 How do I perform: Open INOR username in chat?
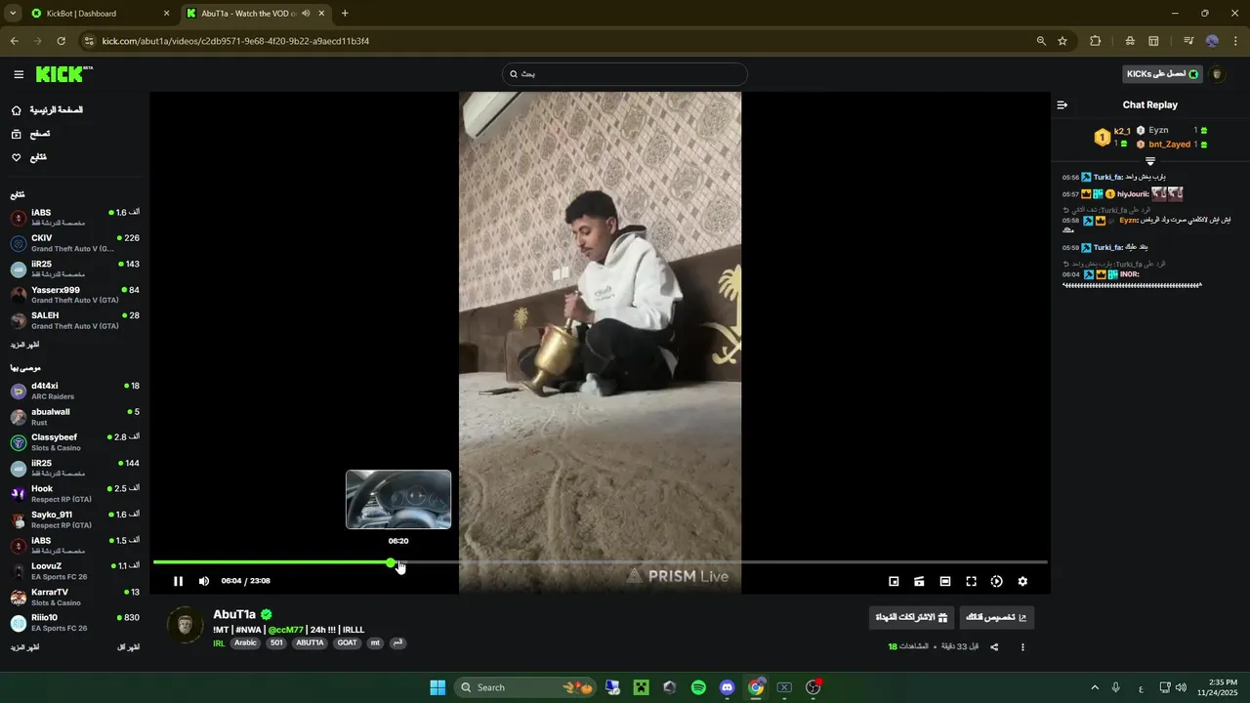click(x=1129, y=274)
